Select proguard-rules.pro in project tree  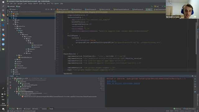21,68
